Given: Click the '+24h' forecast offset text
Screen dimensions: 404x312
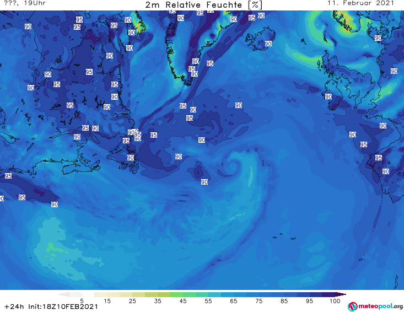Looking at the screenshot, I should (14, 306).
